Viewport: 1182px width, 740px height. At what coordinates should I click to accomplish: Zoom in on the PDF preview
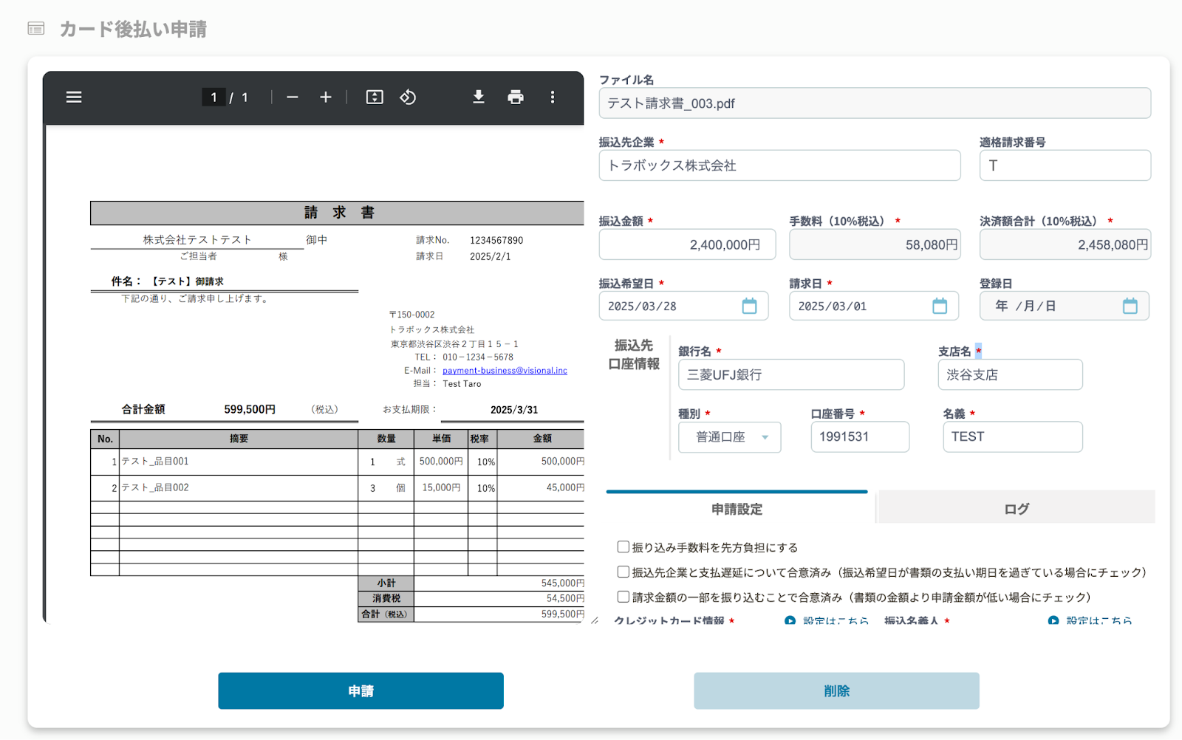325,97
